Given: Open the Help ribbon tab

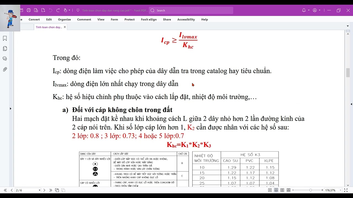Looking at the screenshot, I should (x=205, y=20).
